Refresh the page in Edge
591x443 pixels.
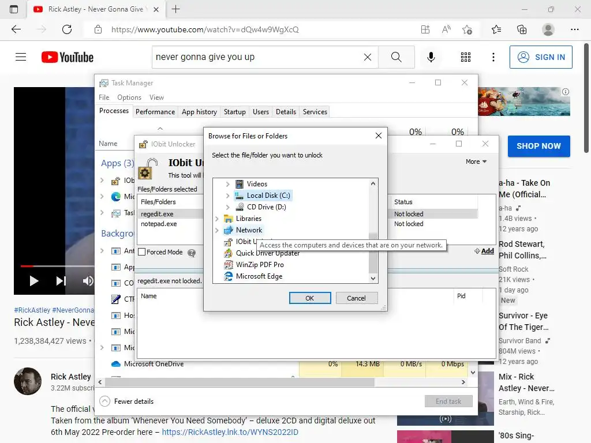(67, 29)
